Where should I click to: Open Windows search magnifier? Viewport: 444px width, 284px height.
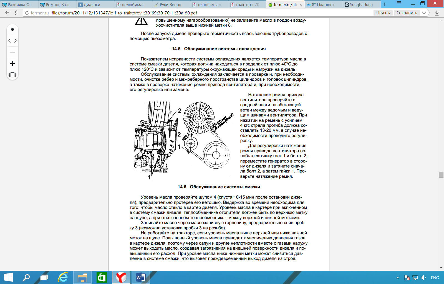(26, 277)
